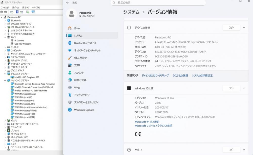Click システム in the breadcrumb heading

click(131, 12)
